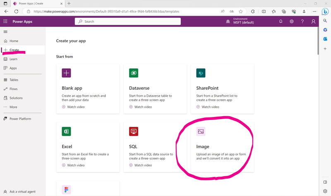Open browser extensions icon
331x196 pixels.
click(x=253, y=12)
